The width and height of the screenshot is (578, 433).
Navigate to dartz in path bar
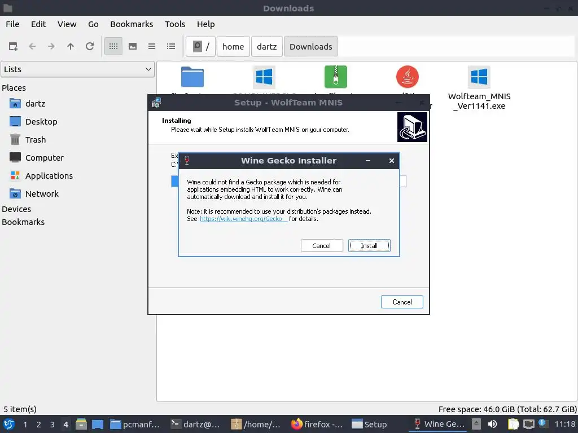pyautogui.click(x=267, y=46)
